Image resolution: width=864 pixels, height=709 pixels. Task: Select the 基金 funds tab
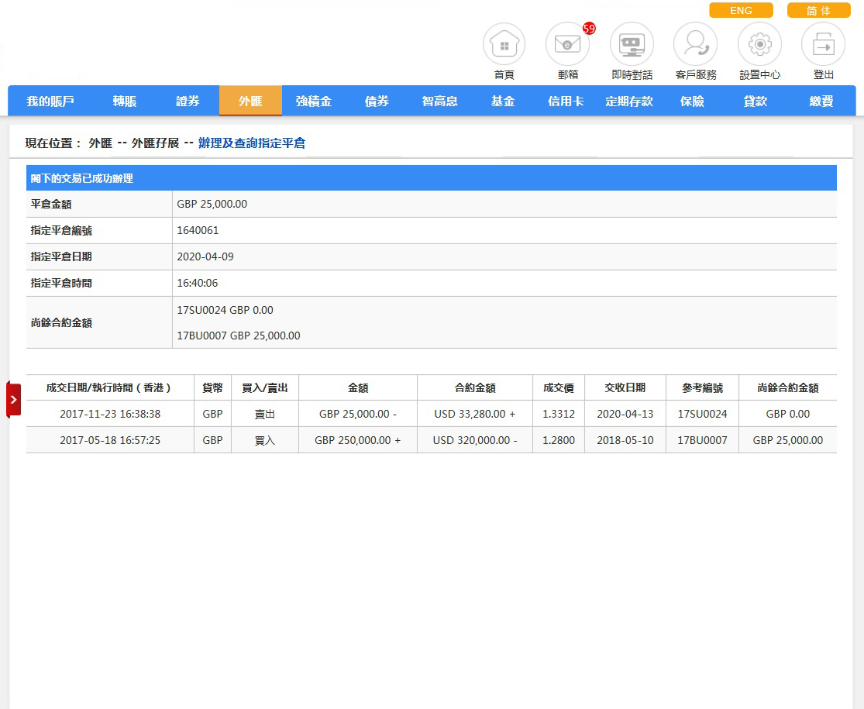[x=503, y=102]
